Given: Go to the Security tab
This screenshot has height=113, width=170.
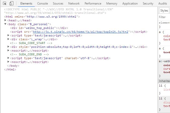Looking at the screenshot, I should (x=148, y=4).
